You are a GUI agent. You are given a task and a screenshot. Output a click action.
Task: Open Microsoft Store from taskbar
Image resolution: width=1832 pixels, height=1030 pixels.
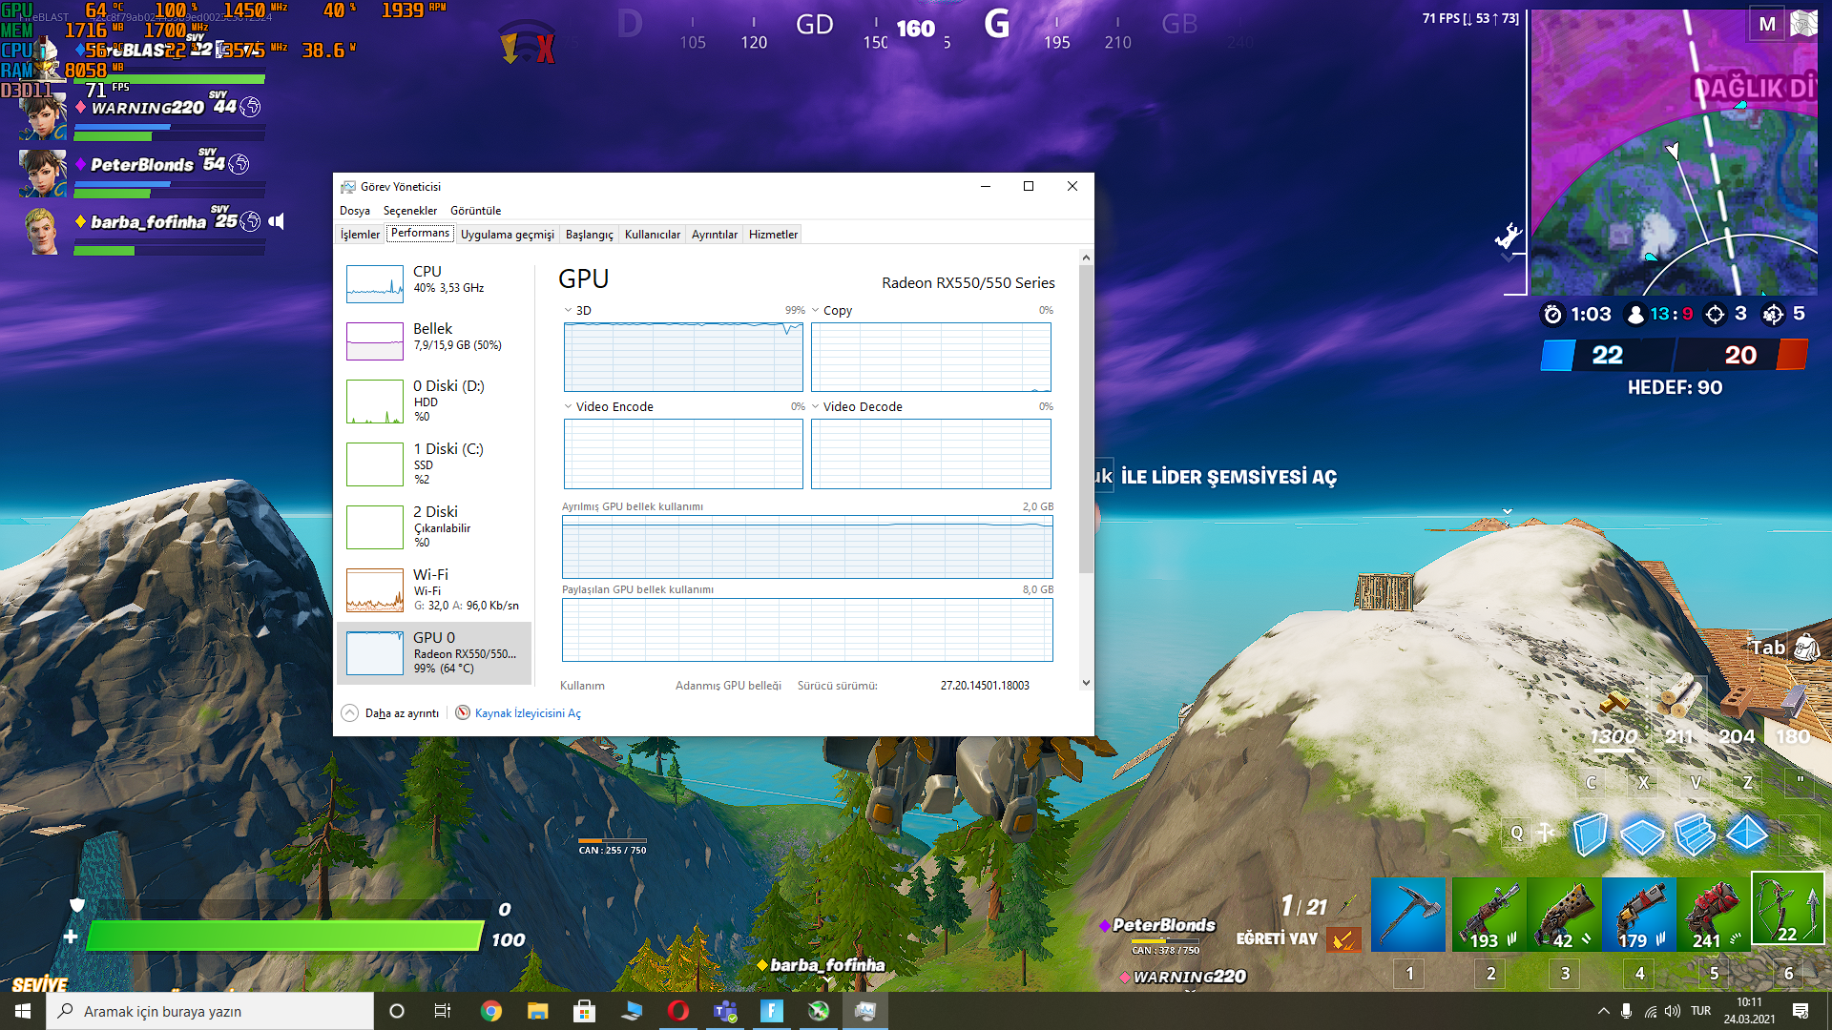[x=585, y=1011]
